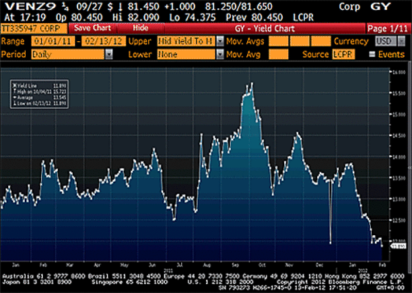Screen dimensions: 412x293
Task: Click the Jun month label on the x-axis
Action: pos(152,265)
